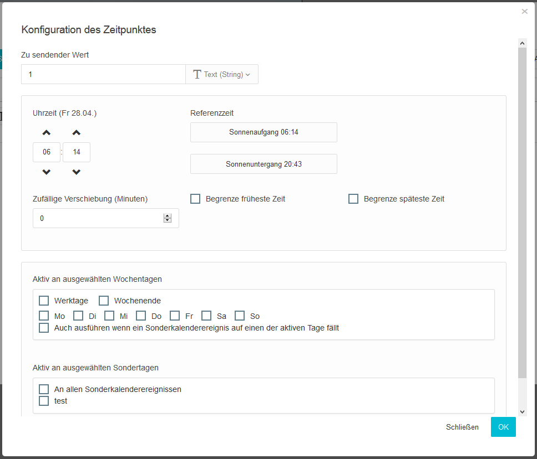
Task: Click the spinner on Zufällige Verschiebung field
Action: click(x=168, y=218)
